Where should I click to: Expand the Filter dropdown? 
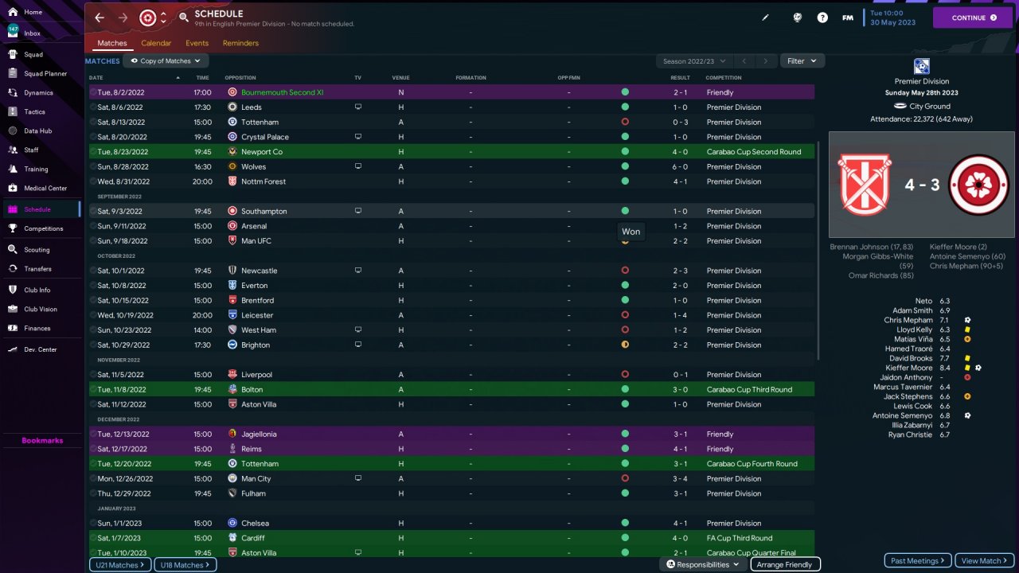pos(802,60)
